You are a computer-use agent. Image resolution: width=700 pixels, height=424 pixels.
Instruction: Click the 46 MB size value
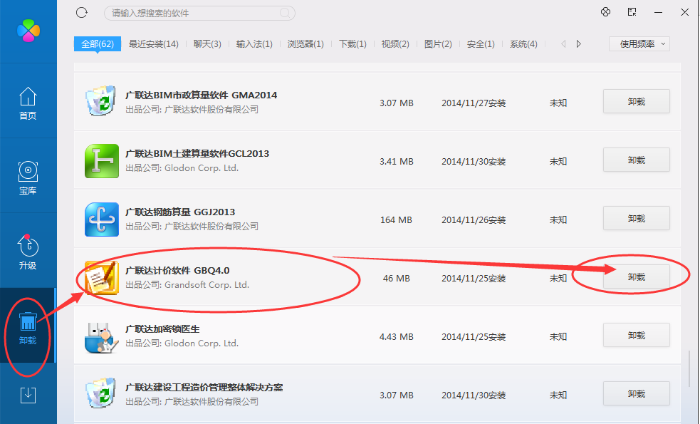pos(397,279)
